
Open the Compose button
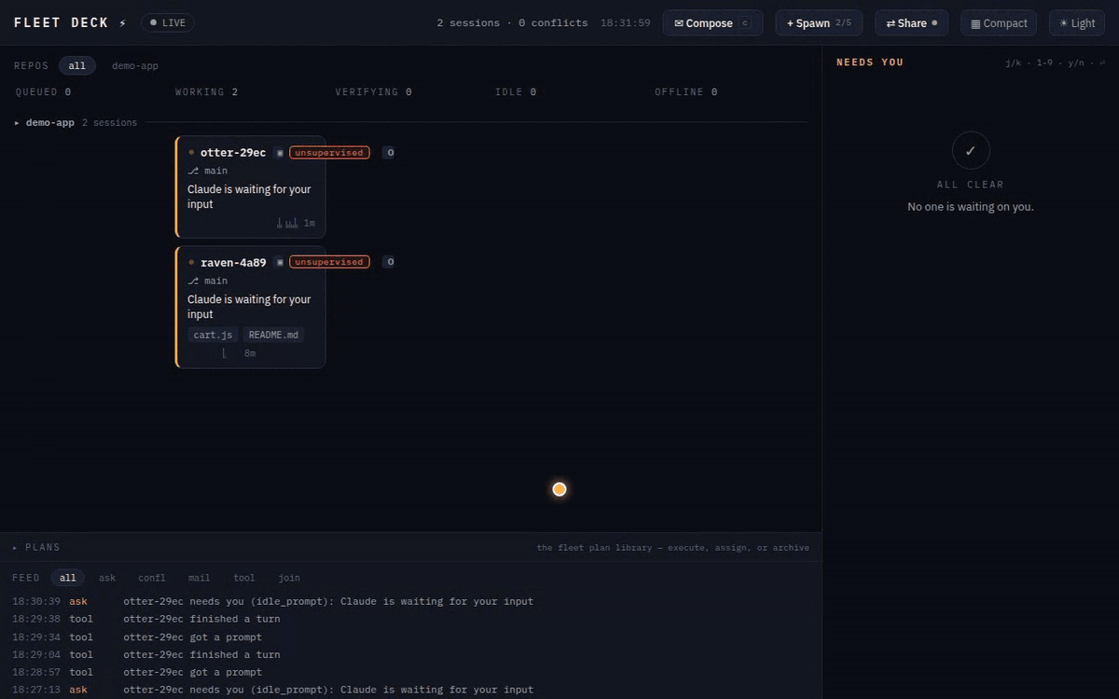(x=712, y=23)
